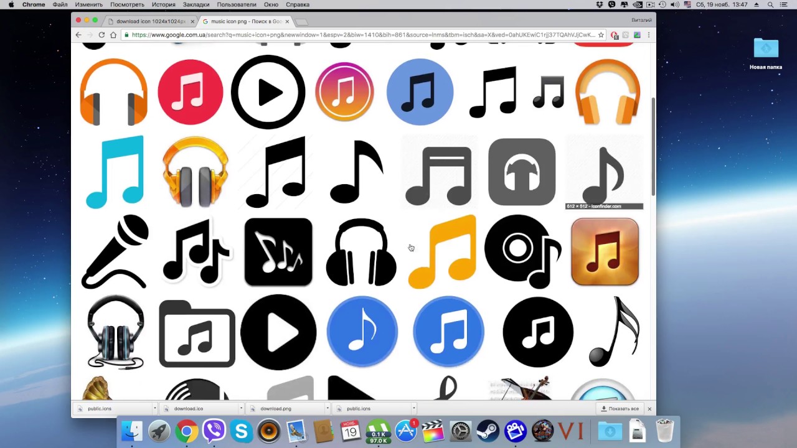This screenshot has width=797, height=448.
Task: Go forward in Chrome
Action: 90,35
